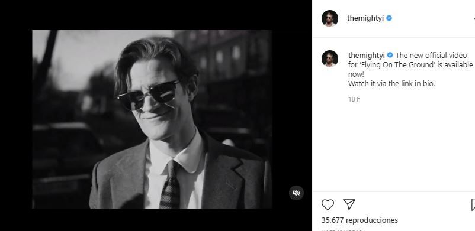The height and width of the screenshot is (231, 475).
Task: Like the post with the heart icon
Action: coord(328,204)
